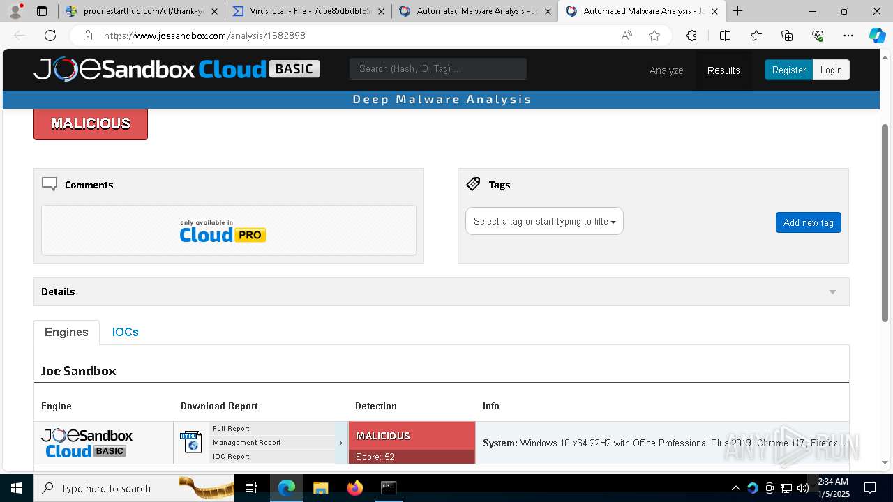Open the terminal app on taskbar
This screenshot has width=893, height=502.
(389, 488)
